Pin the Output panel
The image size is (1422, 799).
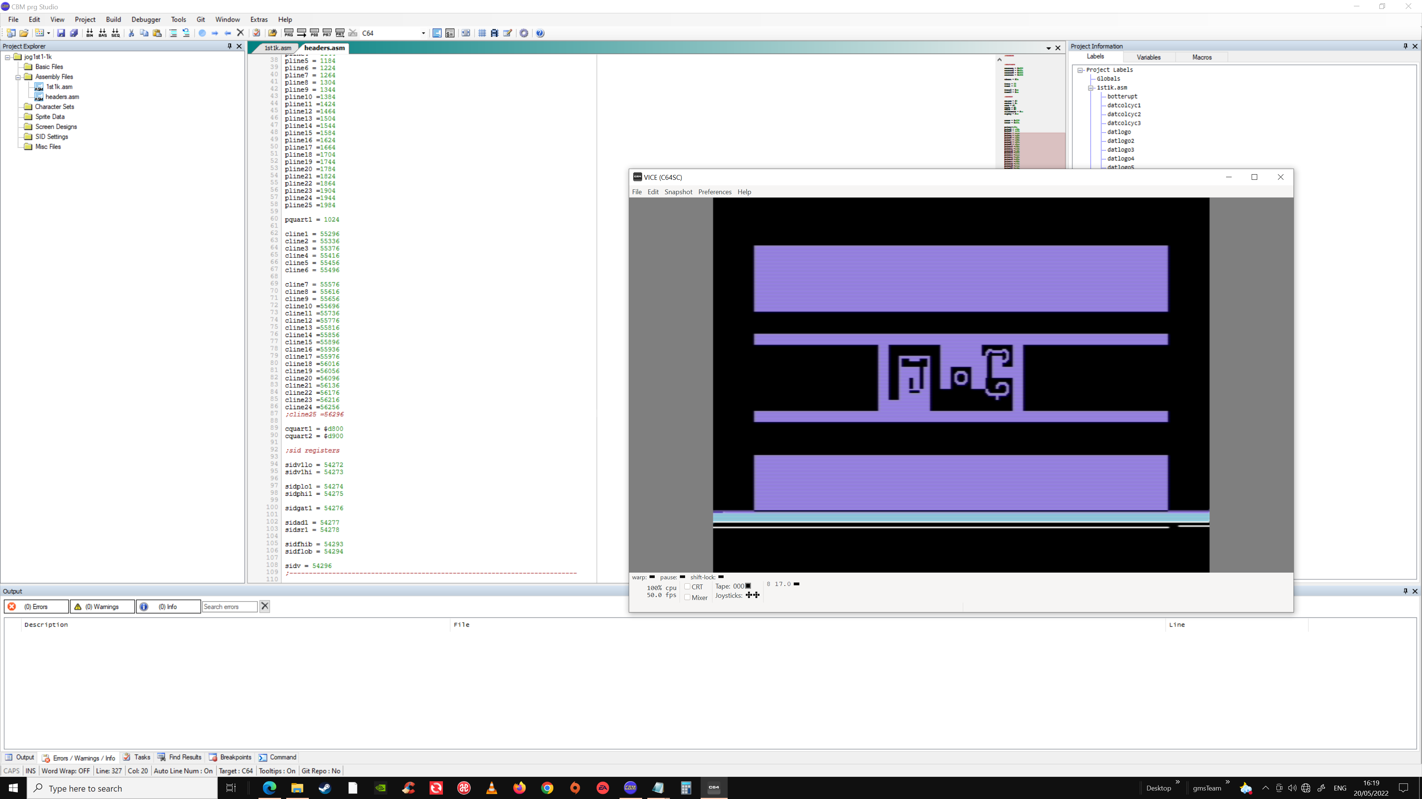pos(1405,591)
